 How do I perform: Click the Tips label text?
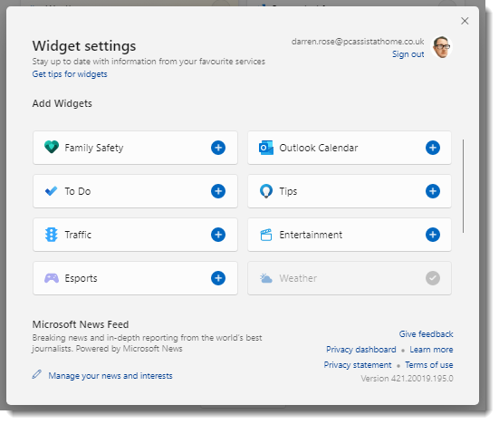click(x=288, y=192)
